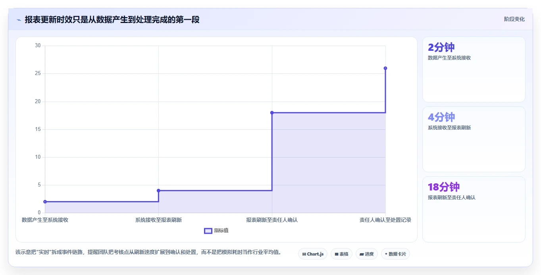Toggle the 指标值 legend item

[x=216, y=231]
